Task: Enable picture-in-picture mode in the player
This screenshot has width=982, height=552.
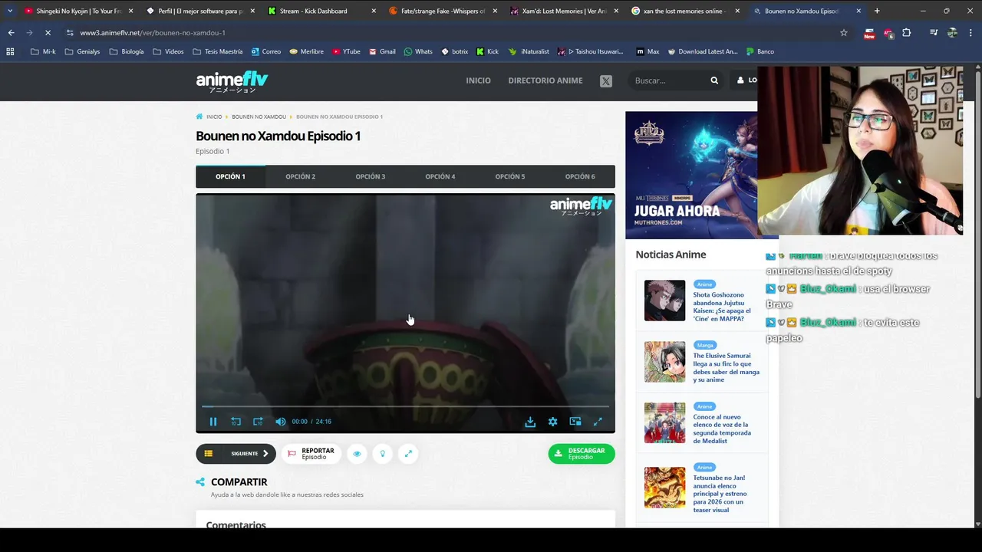Action: (575, 422)
